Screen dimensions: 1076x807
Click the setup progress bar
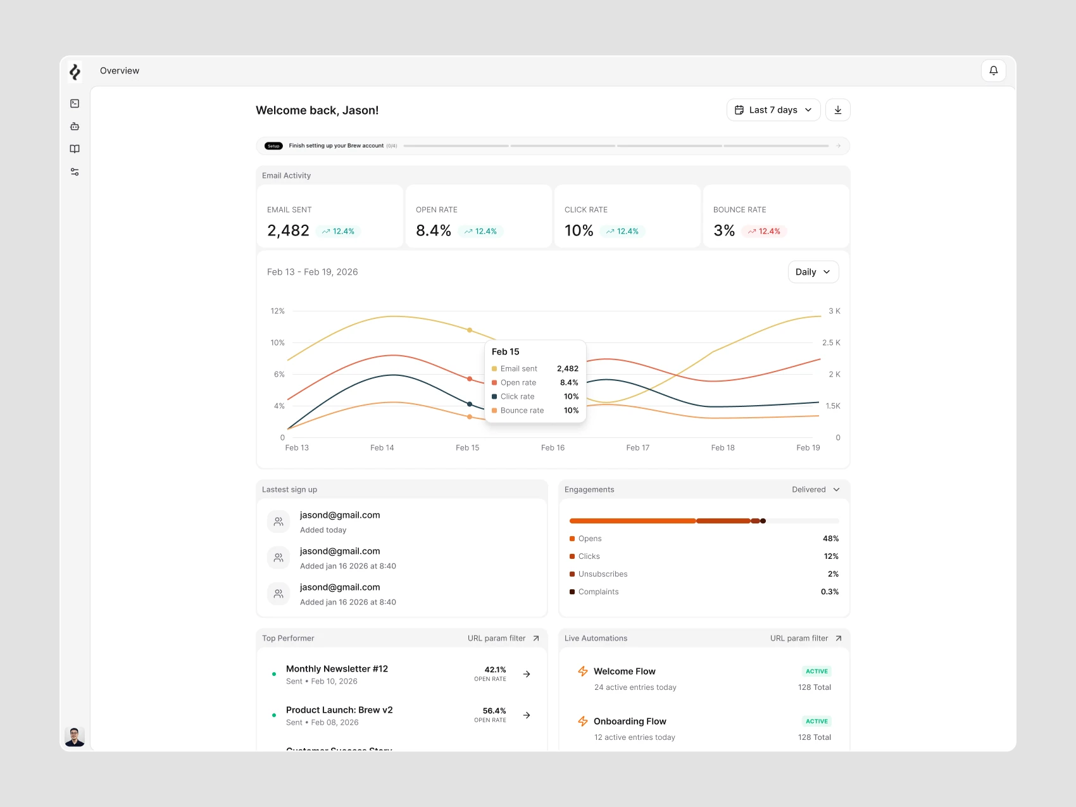616,146
